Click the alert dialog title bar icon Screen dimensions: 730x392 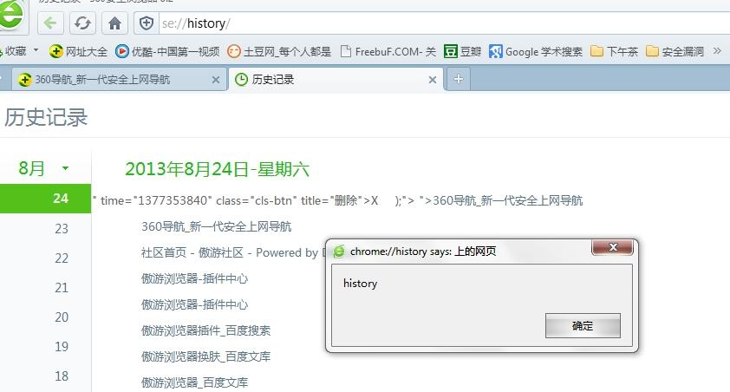pyautogui.click(x=339, y=252)
